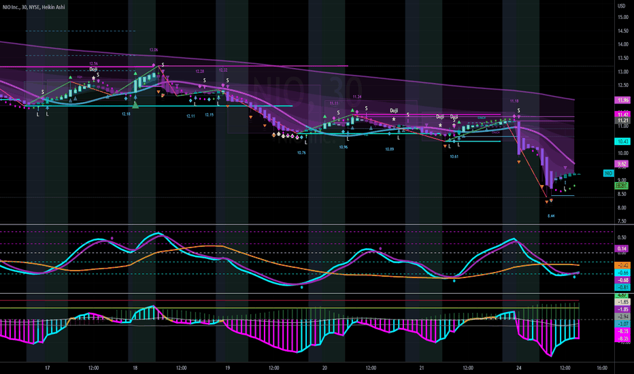The image size is (634, 374).
Task: Click the 12:00 label between 24 and 16:00
Action: 565,368
